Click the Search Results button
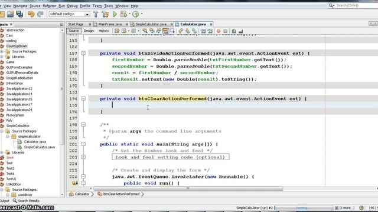The width and height of the screenshot is (378, 212). coord(26,201)
